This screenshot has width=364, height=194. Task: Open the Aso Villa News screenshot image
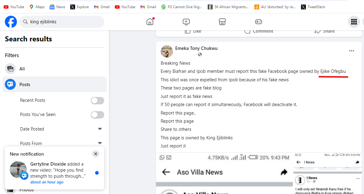pos(224,173)
